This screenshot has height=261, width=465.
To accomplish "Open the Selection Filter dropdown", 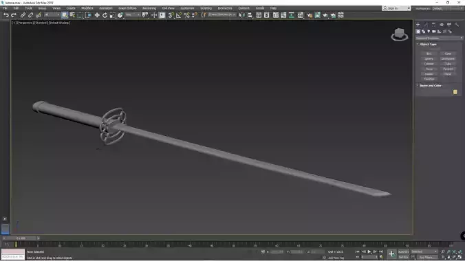I will click(52, 15).
